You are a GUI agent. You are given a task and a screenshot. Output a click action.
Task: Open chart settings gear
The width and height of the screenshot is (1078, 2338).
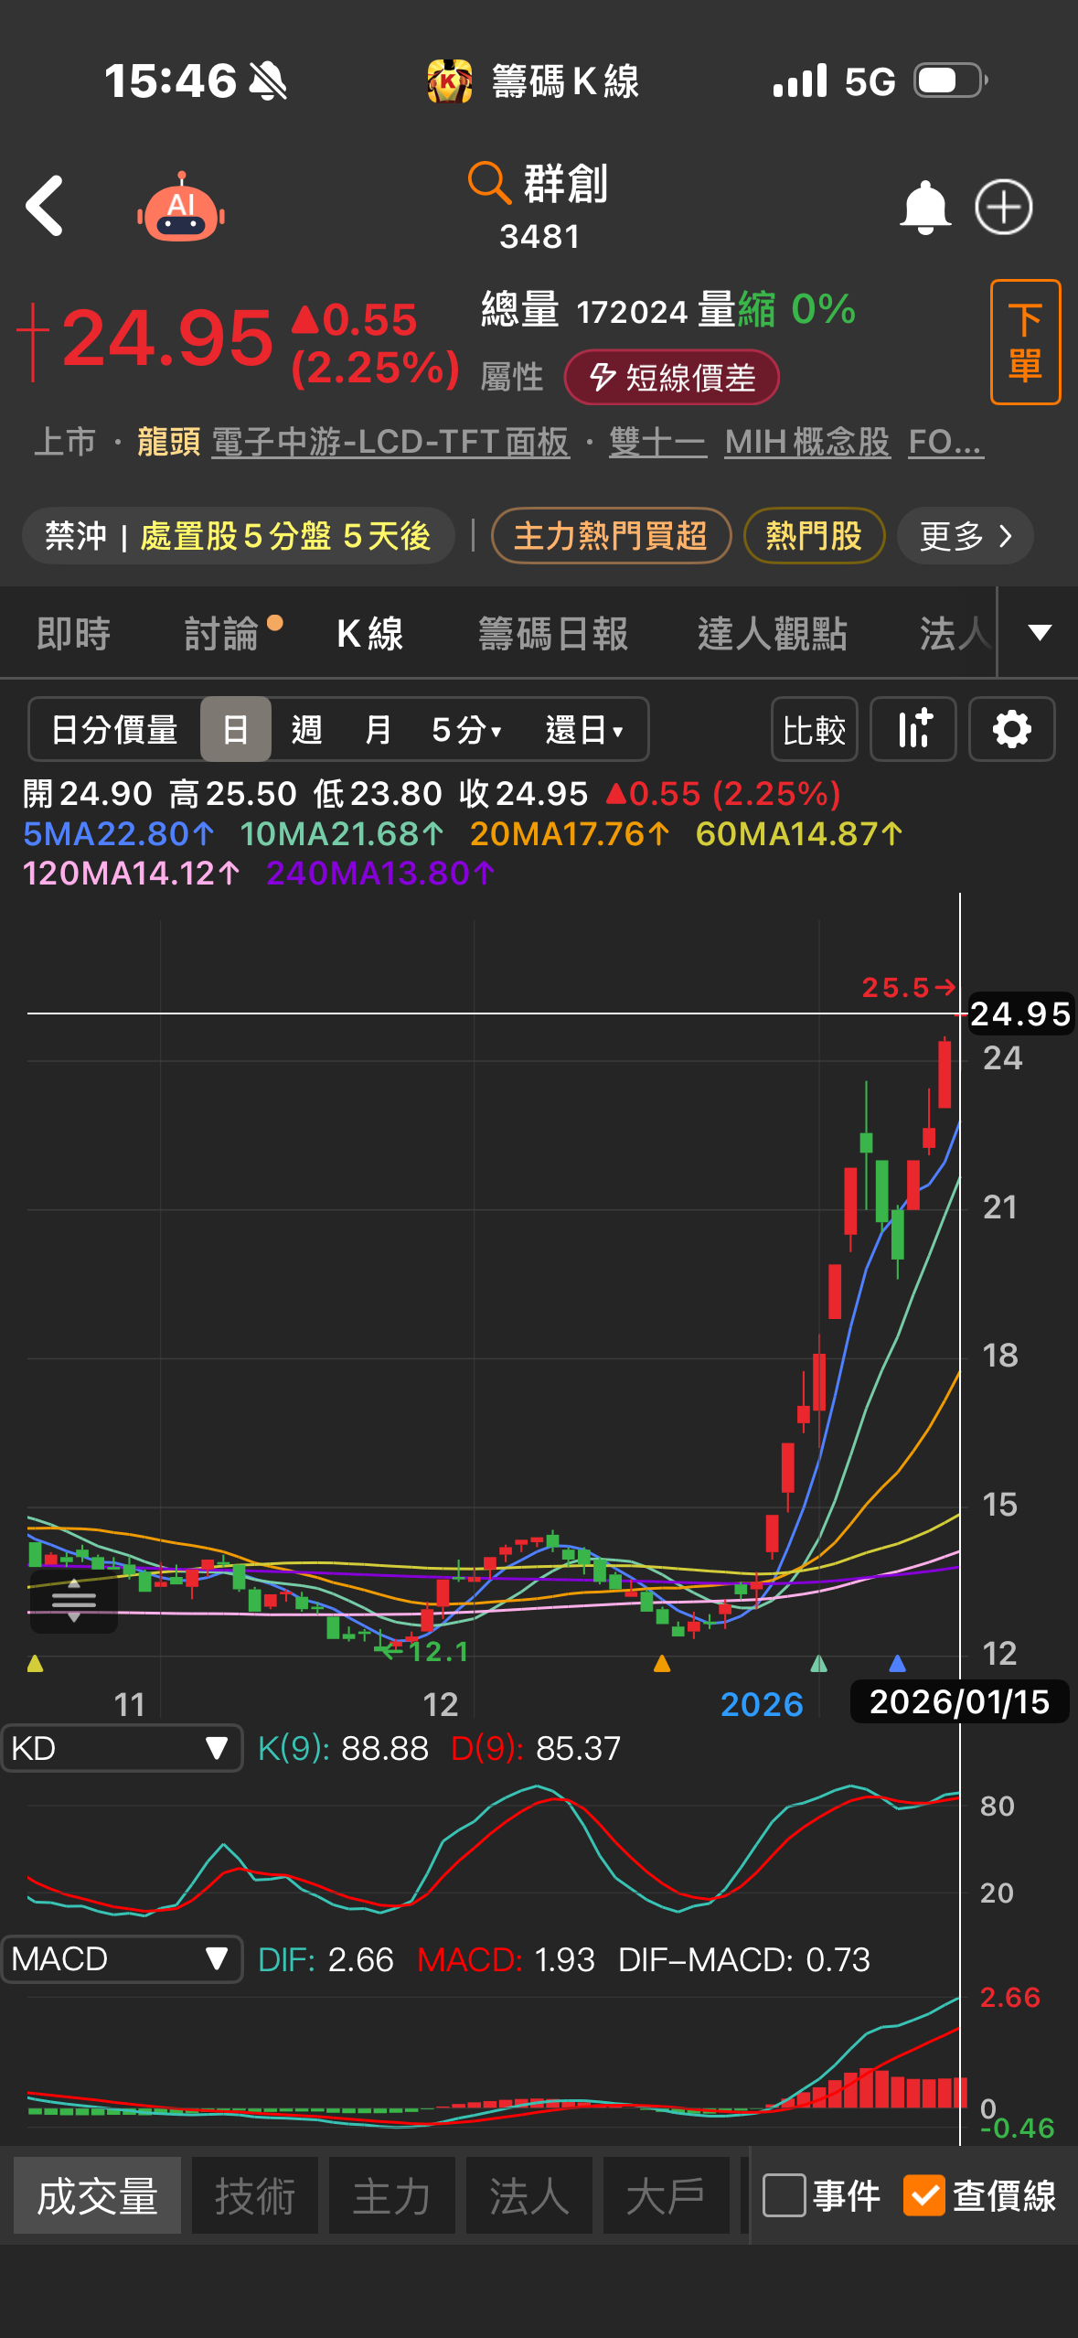[1011, 730]
